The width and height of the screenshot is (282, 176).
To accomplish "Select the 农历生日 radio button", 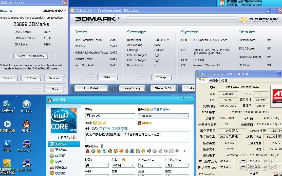I will click(167, 159).
